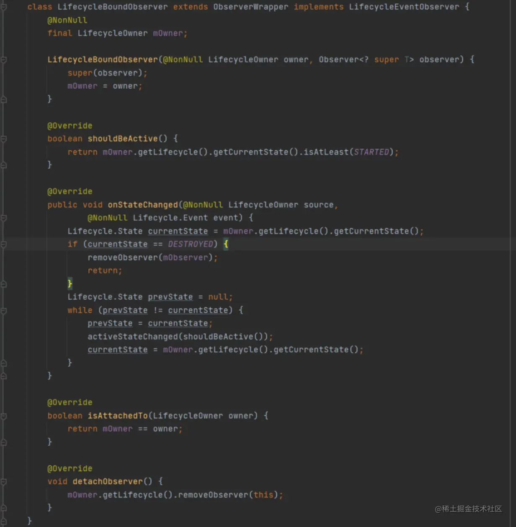Collapse the detachObserver method
This screenshot has width=516, height=527.
tap(3, 481)
